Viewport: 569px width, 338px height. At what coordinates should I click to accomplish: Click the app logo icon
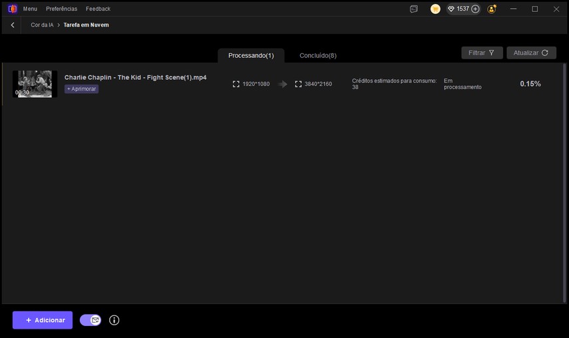[12, 9]
